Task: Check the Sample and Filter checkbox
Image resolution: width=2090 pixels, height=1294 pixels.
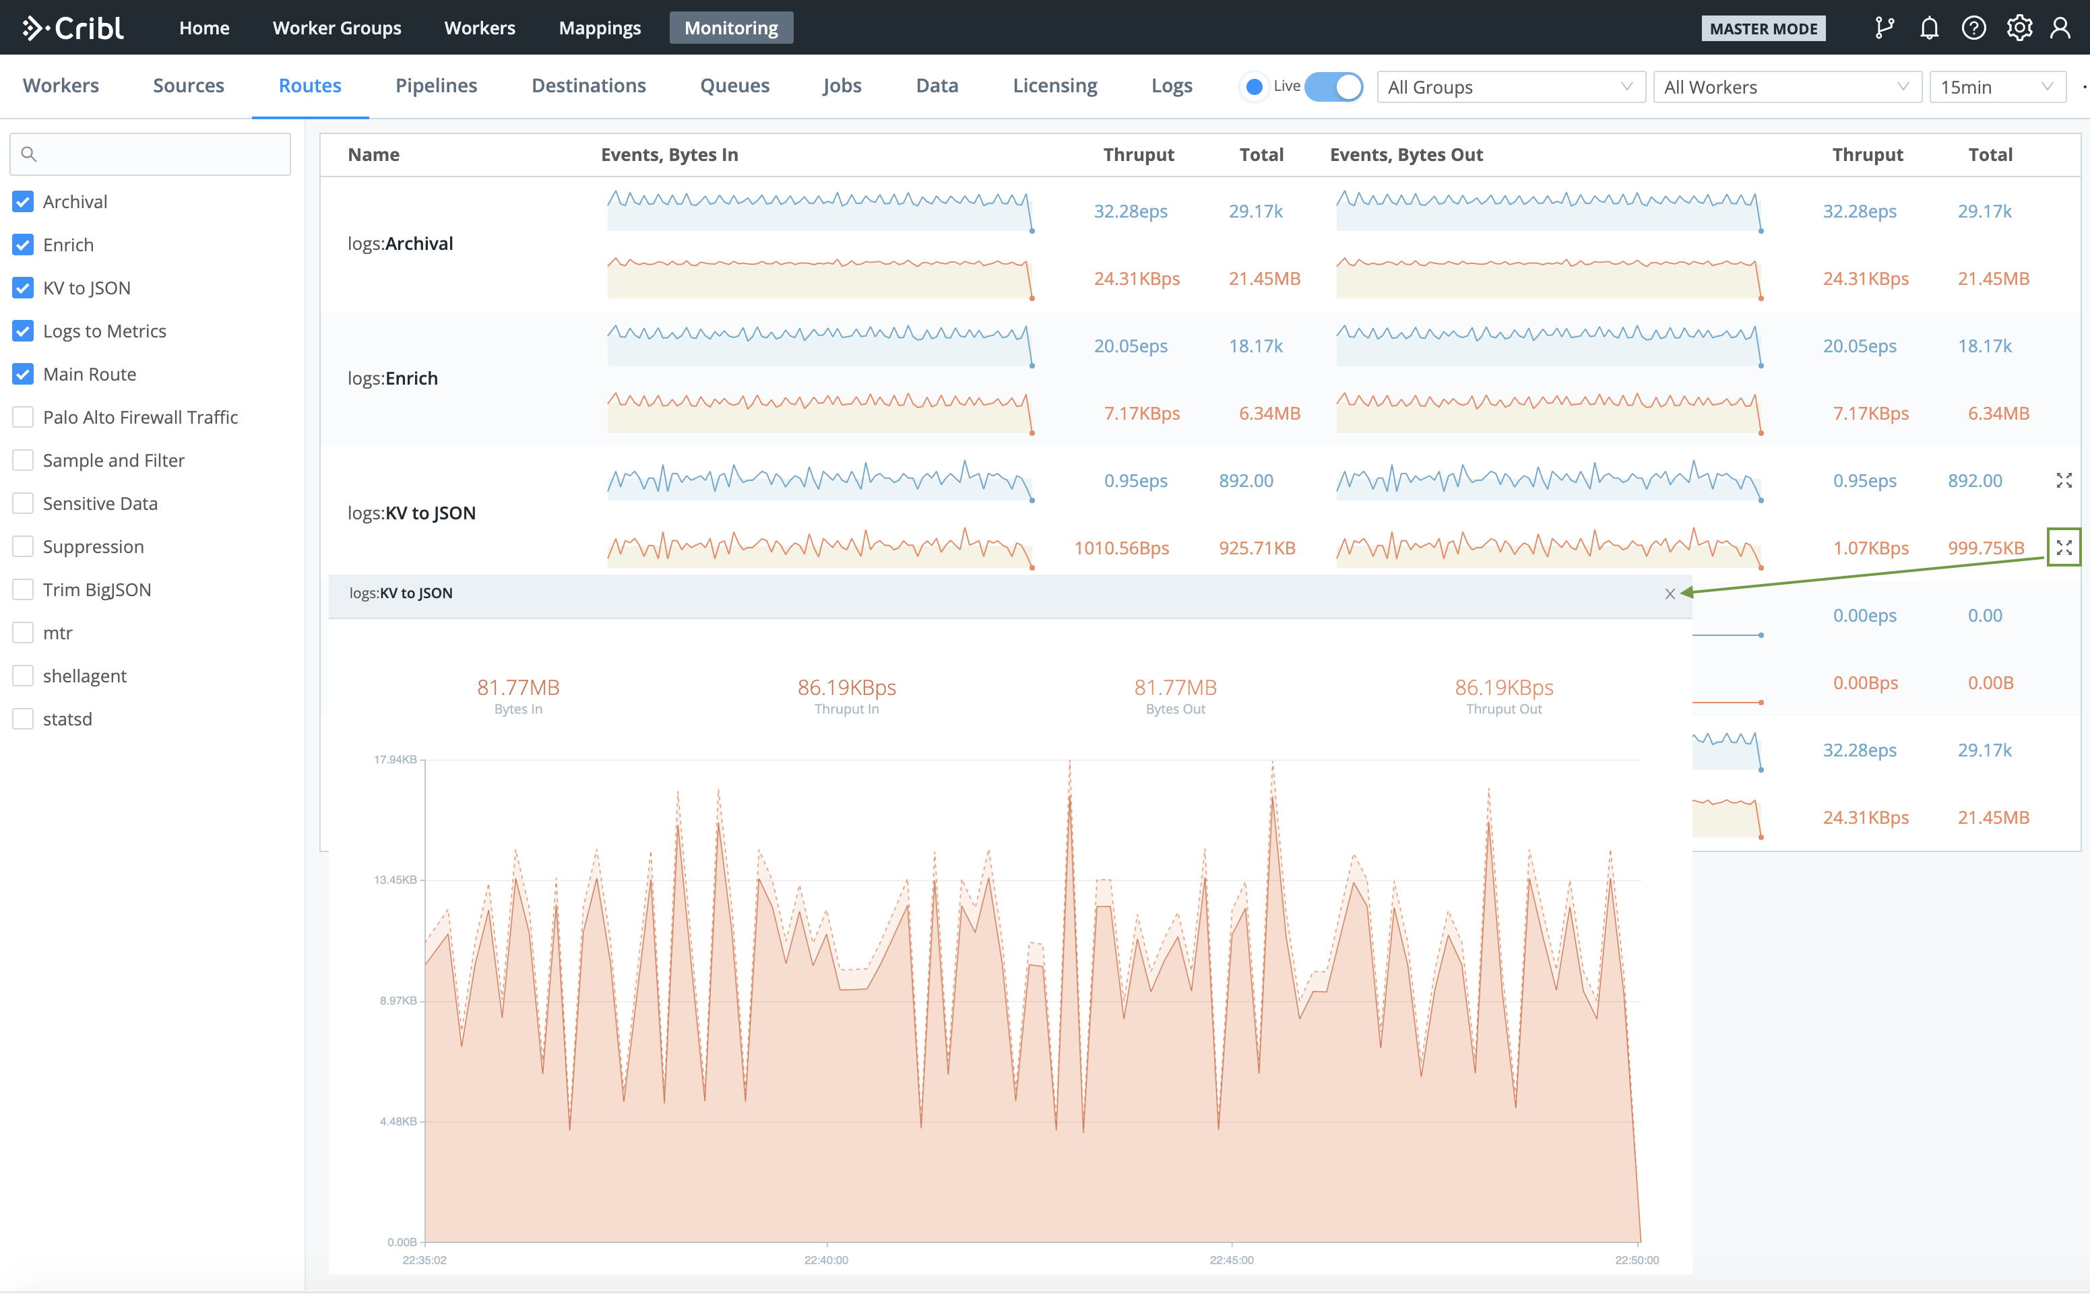Action: click(x=23, y=461)
